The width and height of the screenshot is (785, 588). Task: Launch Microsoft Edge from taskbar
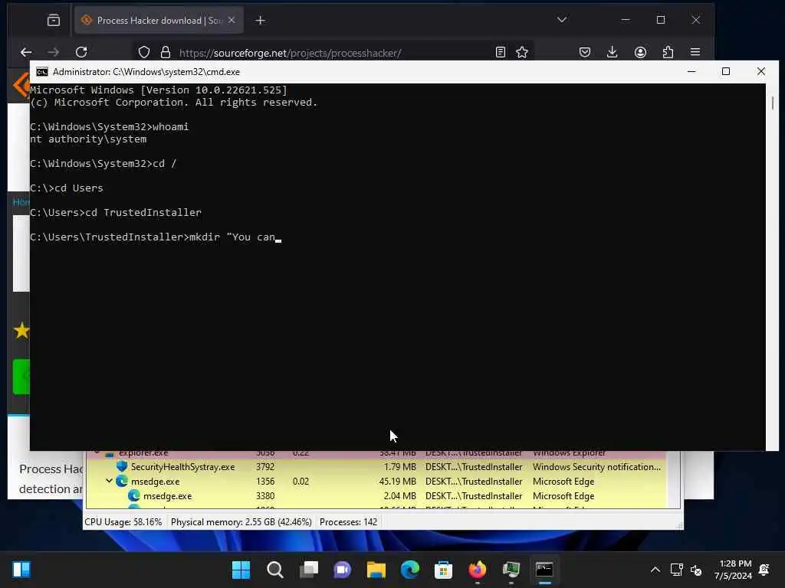tap(409, 570)
